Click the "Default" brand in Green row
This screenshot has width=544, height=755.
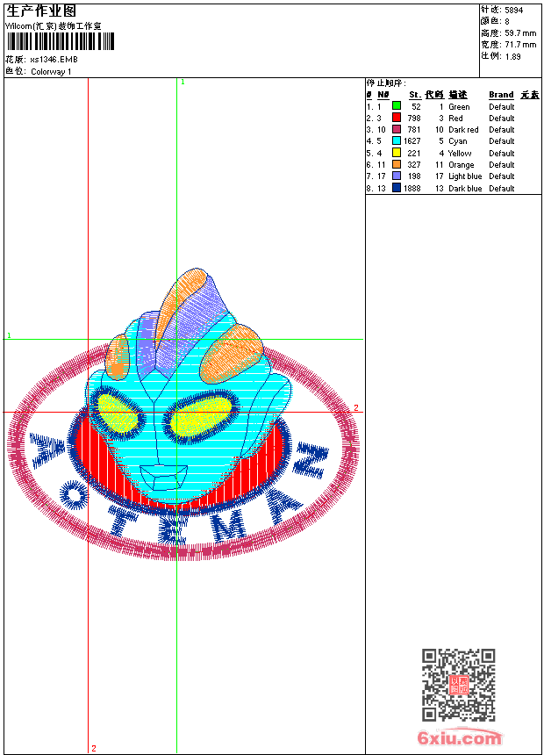[502, 107]
